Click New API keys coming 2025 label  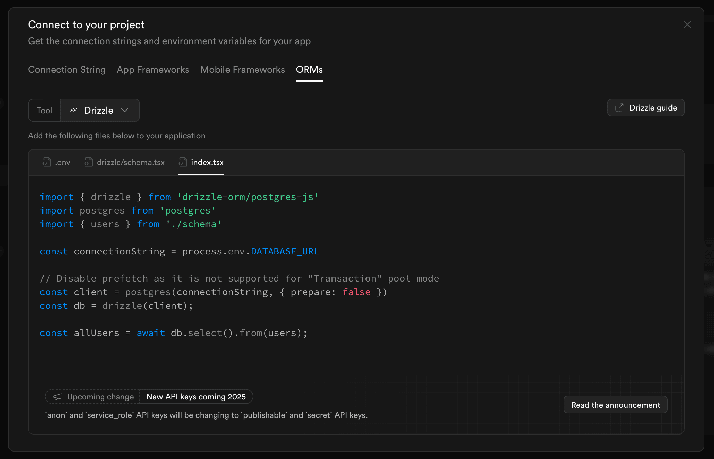point(196,396)
